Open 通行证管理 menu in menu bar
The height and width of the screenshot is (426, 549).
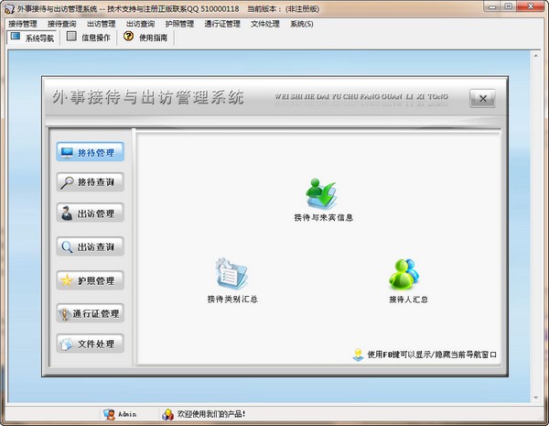coord(222,24)
